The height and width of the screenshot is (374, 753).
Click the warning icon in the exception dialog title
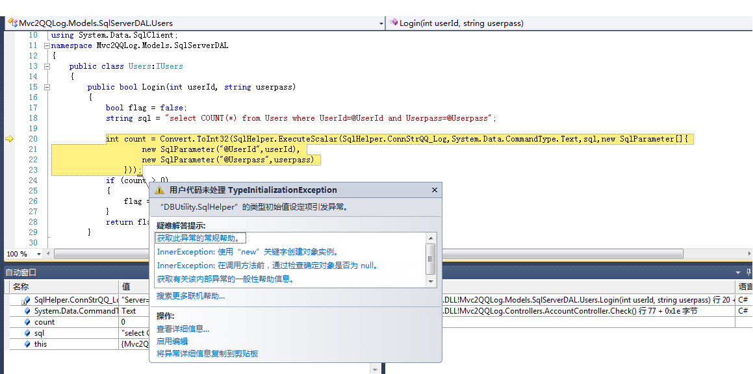tap(160, 190)
